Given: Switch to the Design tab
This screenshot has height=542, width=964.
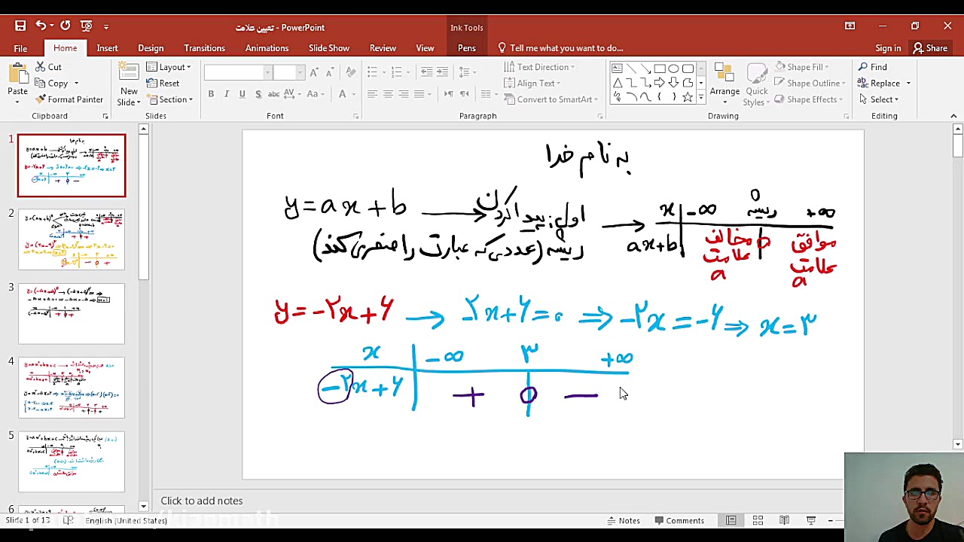Looking at the screenshot, I should coord(151,48).
